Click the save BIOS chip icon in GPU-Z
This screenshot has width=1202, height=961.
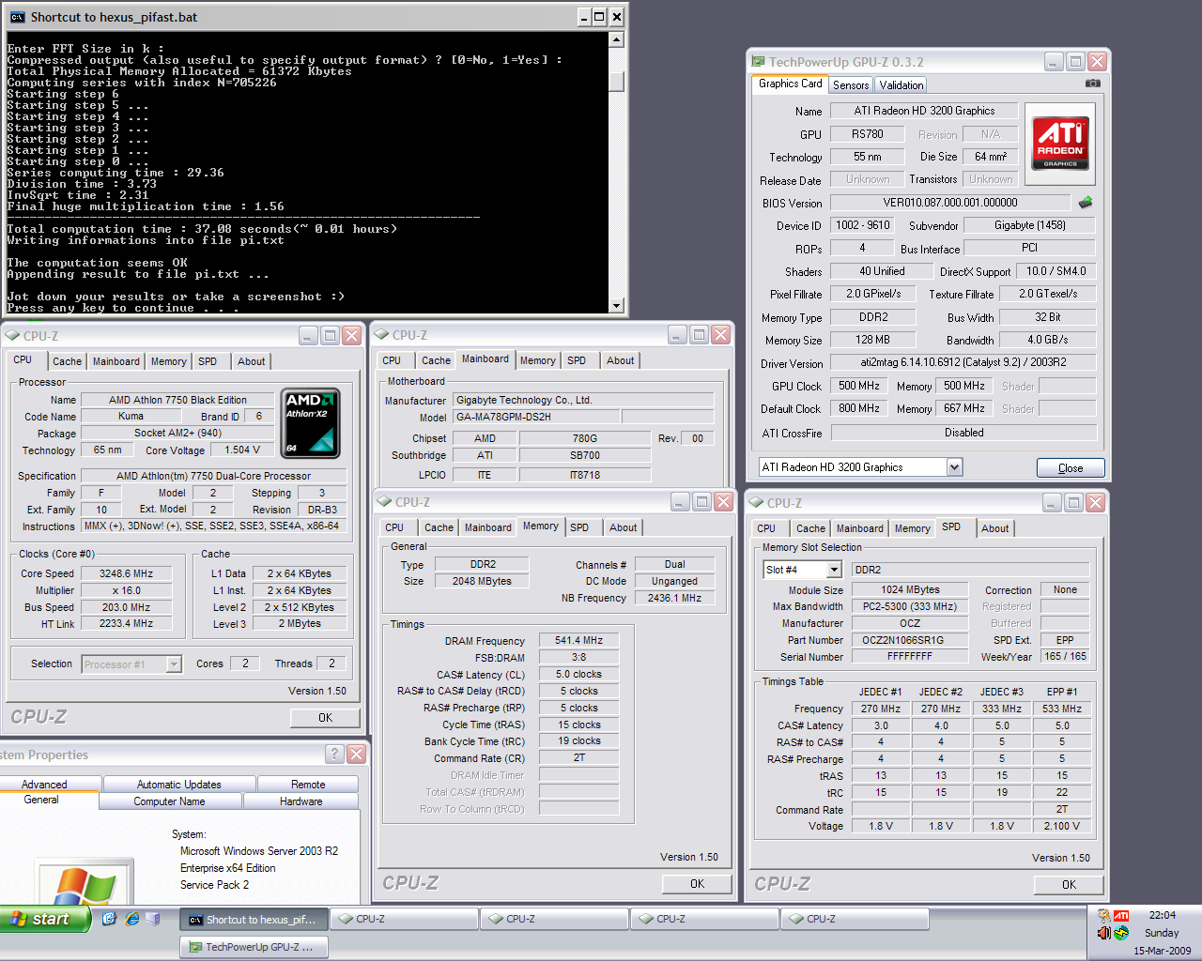point(1086,203)
